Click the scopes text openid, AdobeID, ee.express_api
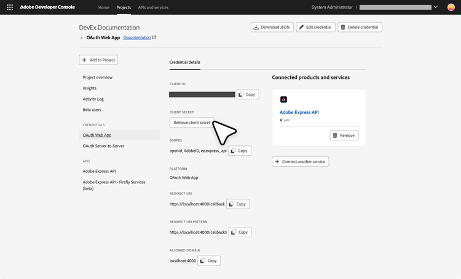Image resolution: width=461 pixels, height=279 pixels. point(198,151)
